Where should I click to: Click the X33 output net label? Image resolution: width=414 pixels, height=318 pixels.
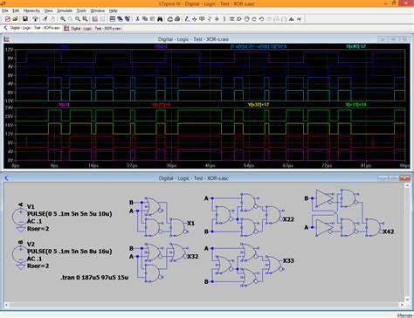click(x=288, y=260)
